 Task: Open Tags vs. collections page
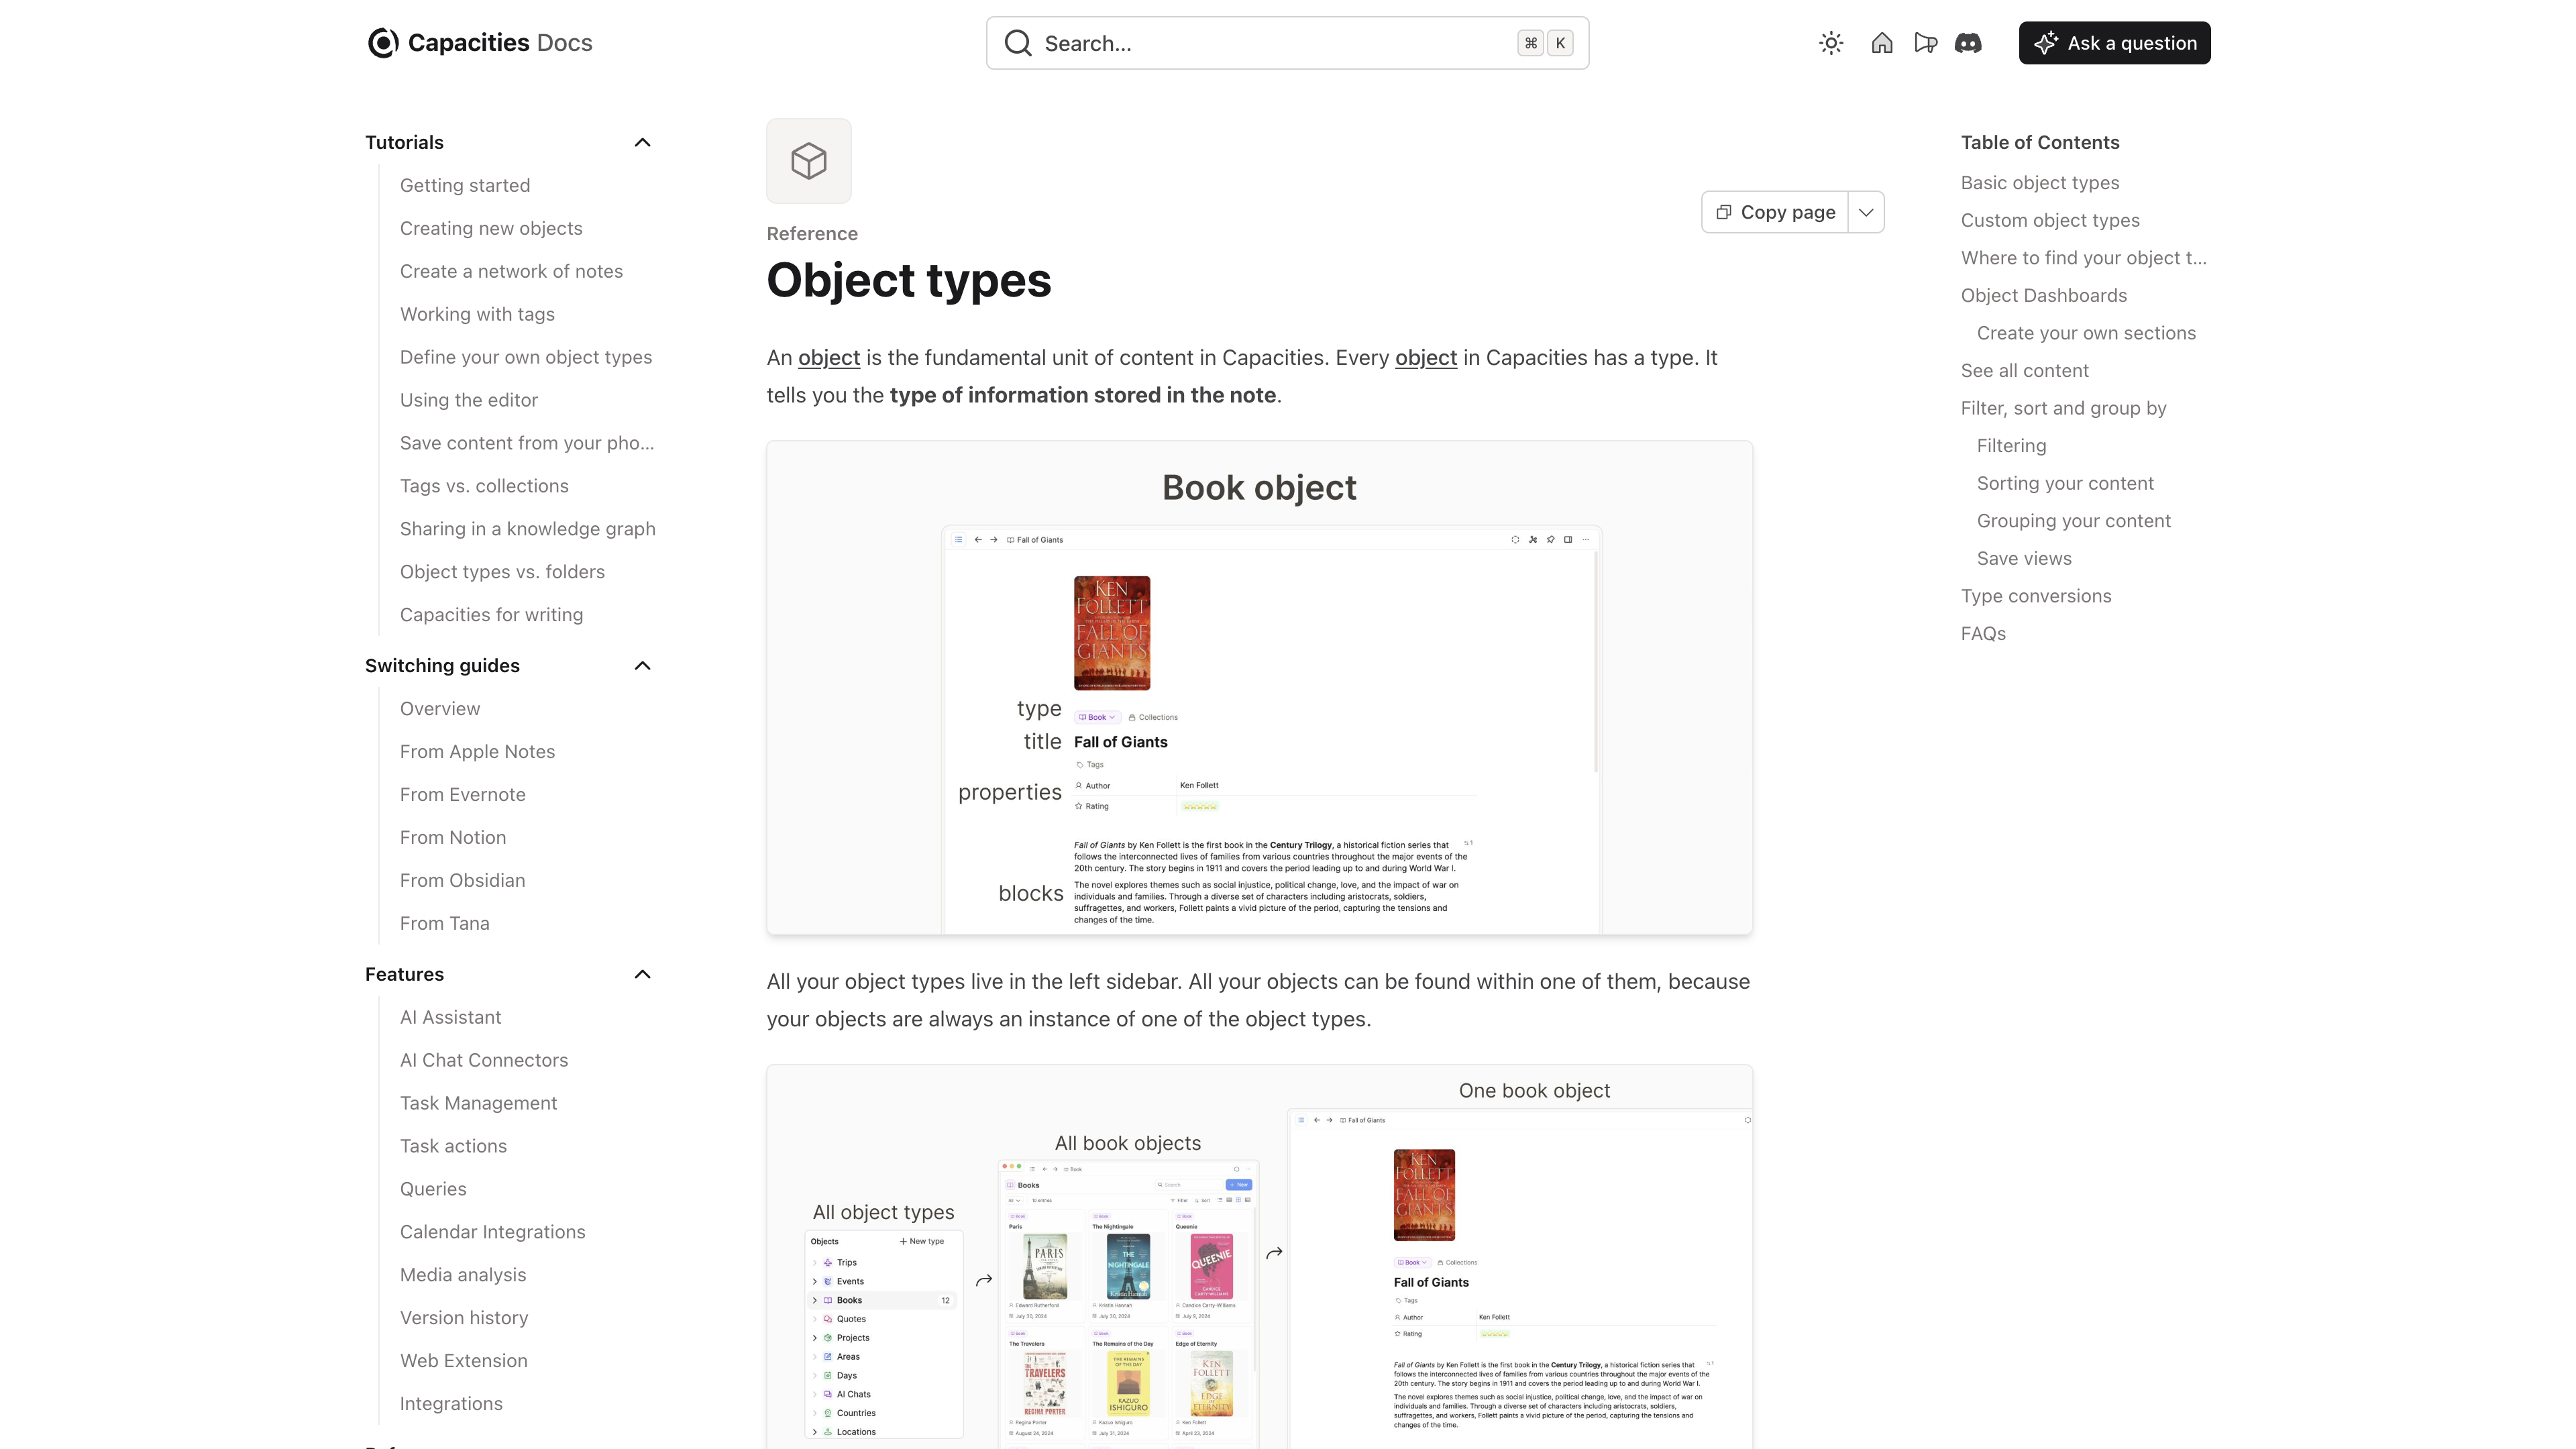click(484, 486)
